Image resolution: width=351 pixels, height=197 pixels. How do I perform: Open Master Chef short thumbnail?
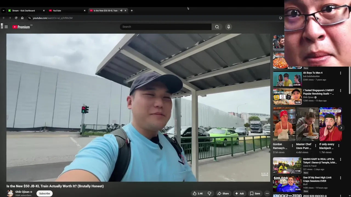pyautogui.click(x=307, y=124)
